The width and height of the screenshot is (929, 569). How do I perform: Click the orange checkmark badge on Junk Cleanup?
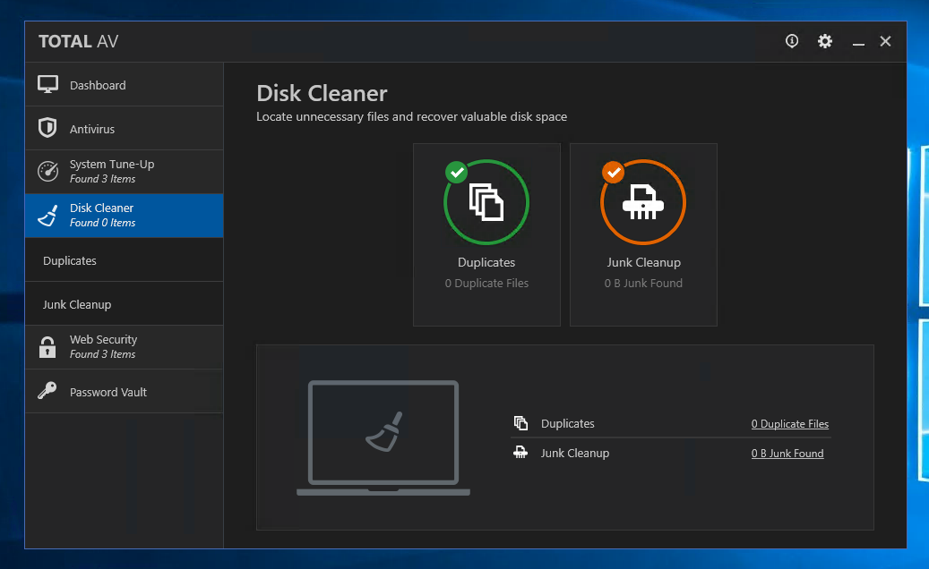click(613, 173)
